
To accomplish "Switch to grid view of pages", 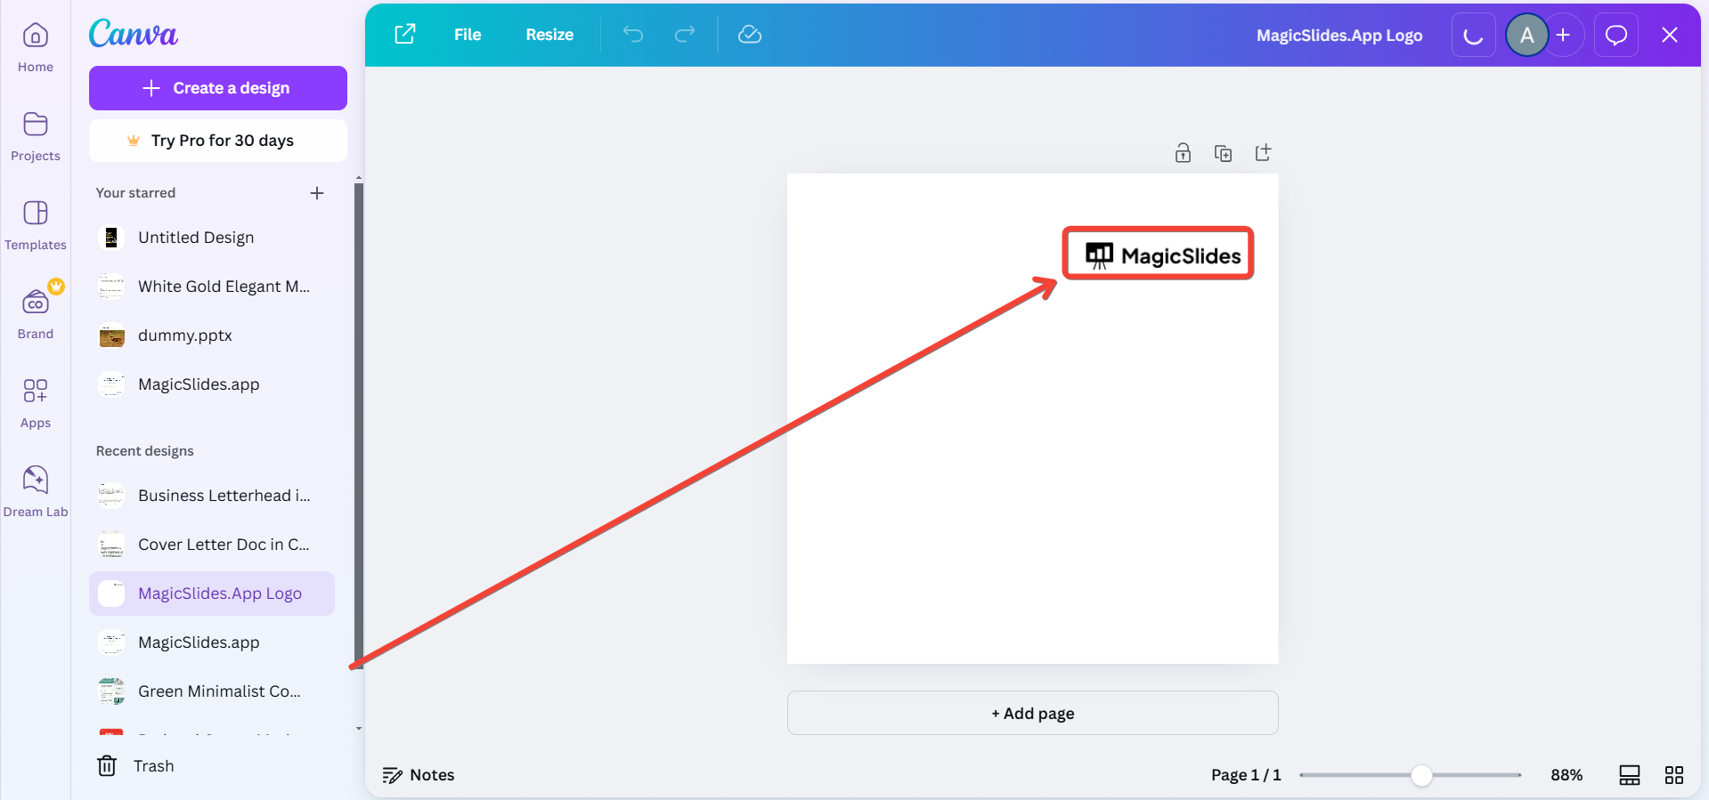I will pyautogui.click(x=1674, y=775).
